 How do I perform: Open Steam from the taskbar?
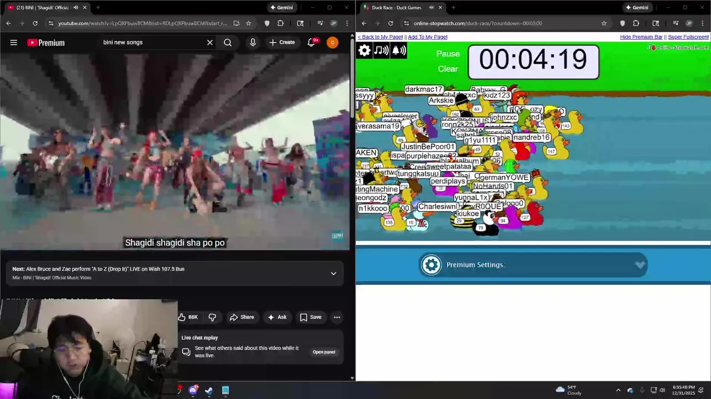(209, 390)
